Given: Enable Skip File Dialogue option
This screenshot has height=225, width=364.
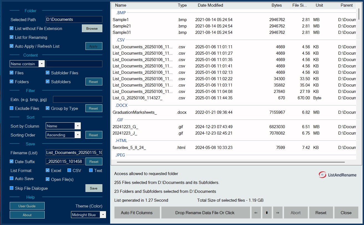Looking at the screenshot, I should 12,188.
